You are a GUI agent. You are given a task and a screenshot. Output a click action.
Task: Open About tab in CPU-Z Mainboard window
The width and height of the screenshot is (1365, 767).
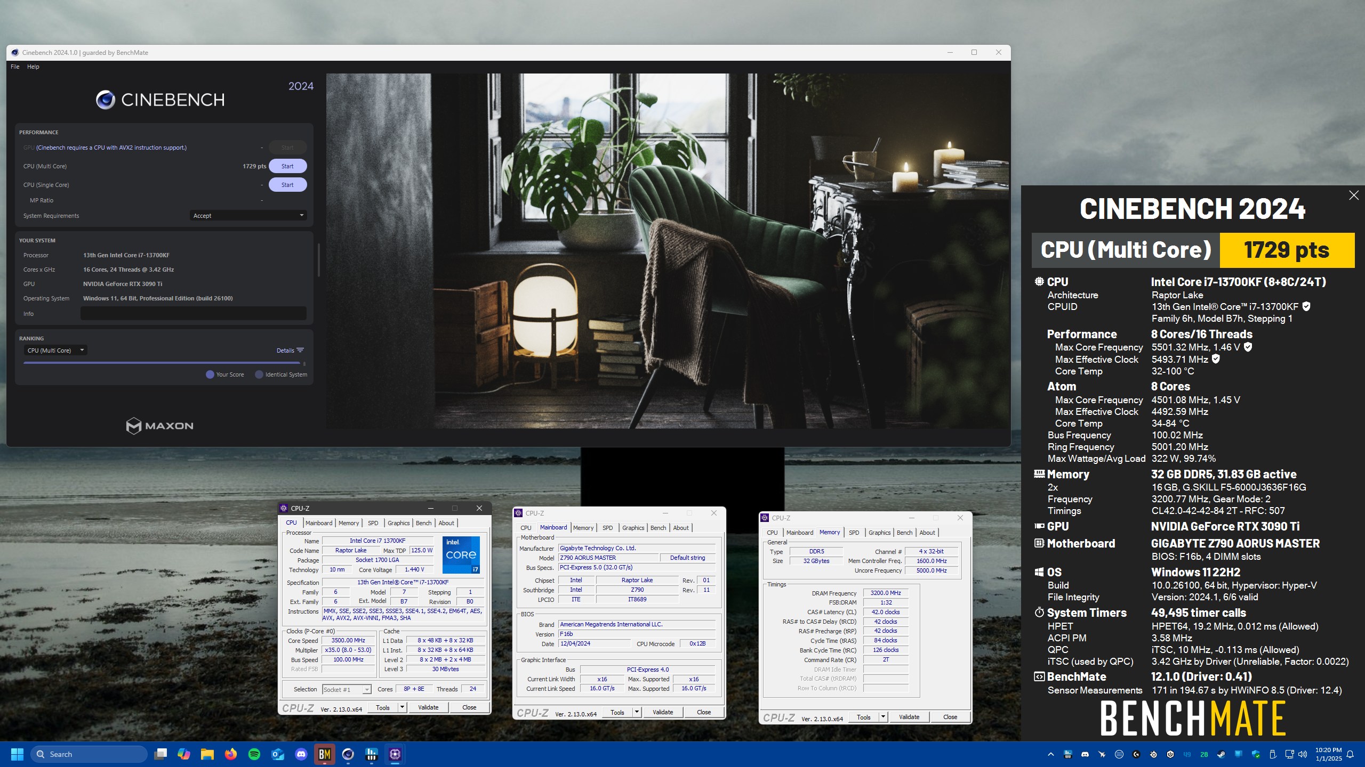tap(681, 528)
